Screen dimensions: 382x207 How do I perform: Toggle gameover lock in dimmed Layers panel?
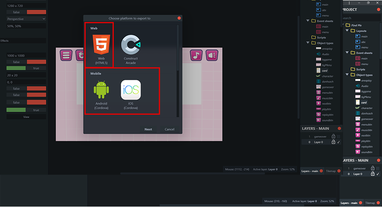[x=333, y=136]
